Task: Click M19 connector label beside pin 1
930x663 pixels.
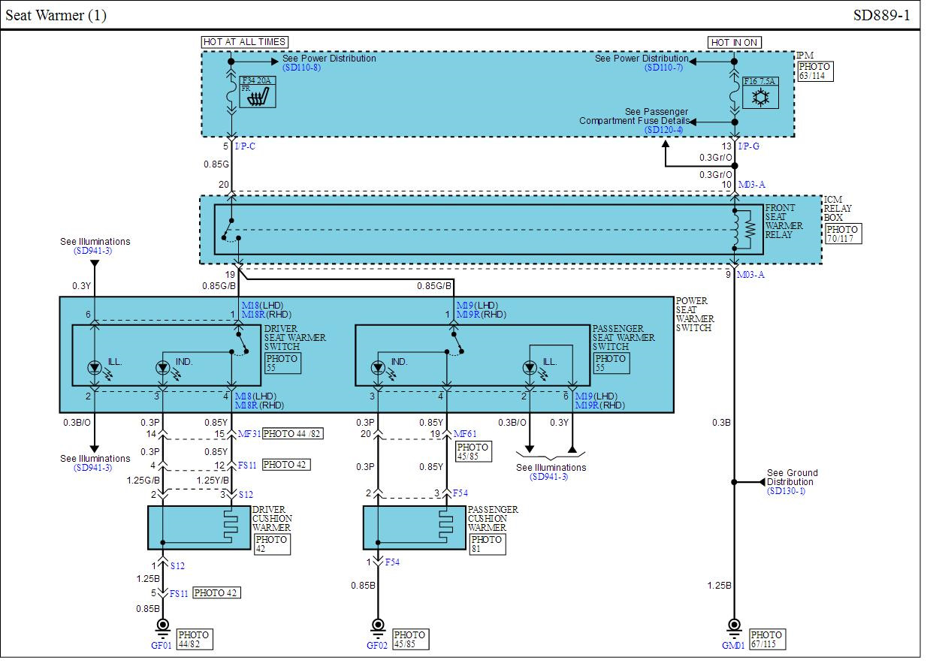Action: [x=465, y=306]
